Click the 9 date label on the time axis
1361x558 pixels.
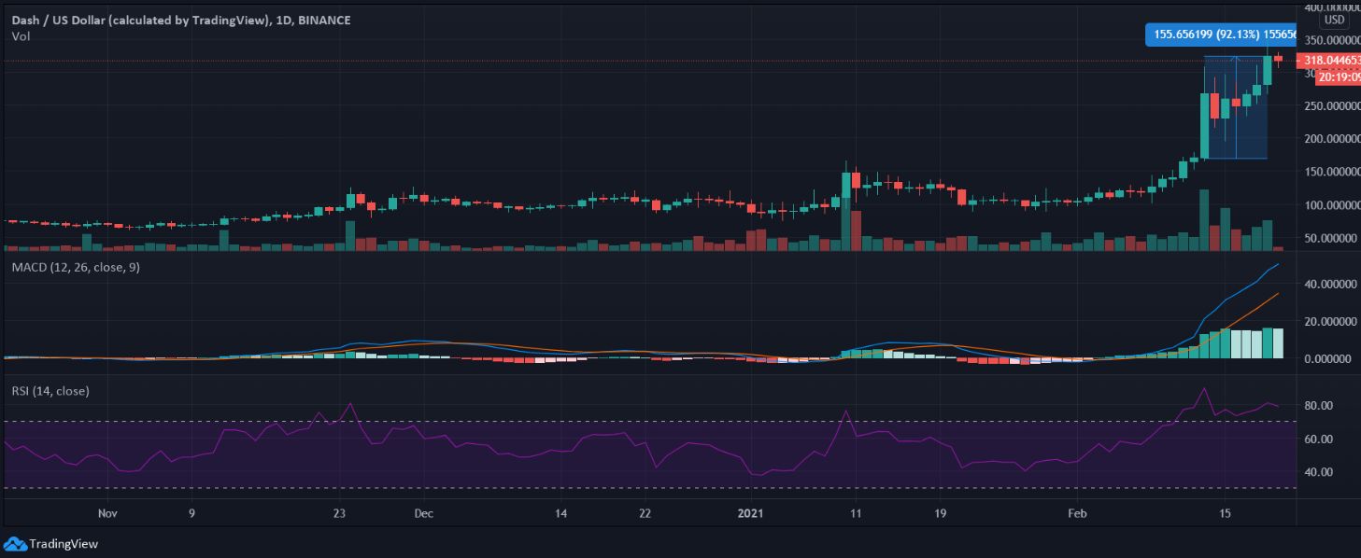click(191, 513)
